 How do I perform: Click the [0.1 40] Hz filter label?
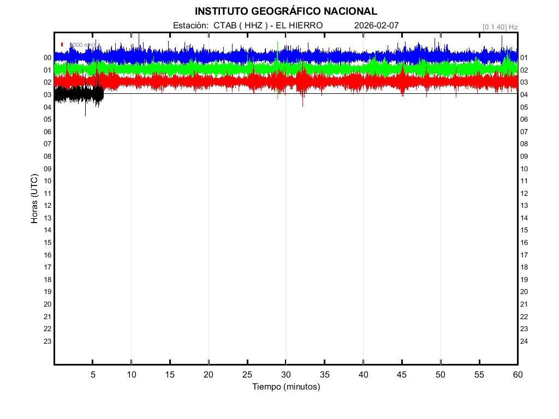point(499,27)
